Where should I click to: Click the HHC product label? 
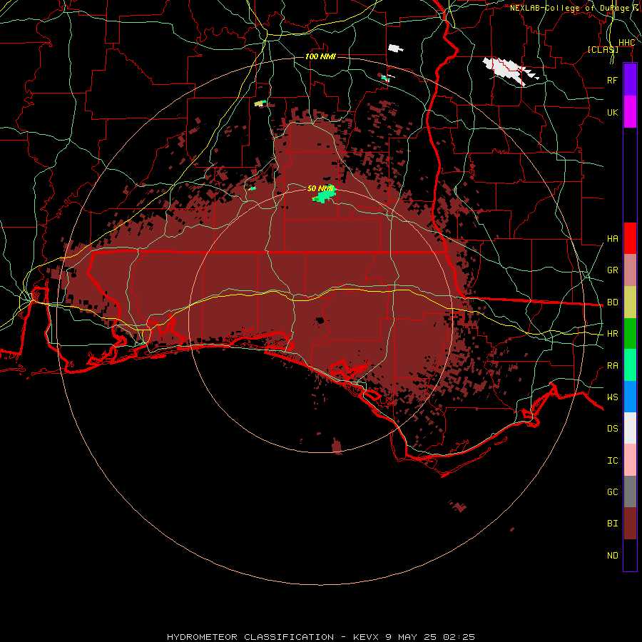coord(626,43)
